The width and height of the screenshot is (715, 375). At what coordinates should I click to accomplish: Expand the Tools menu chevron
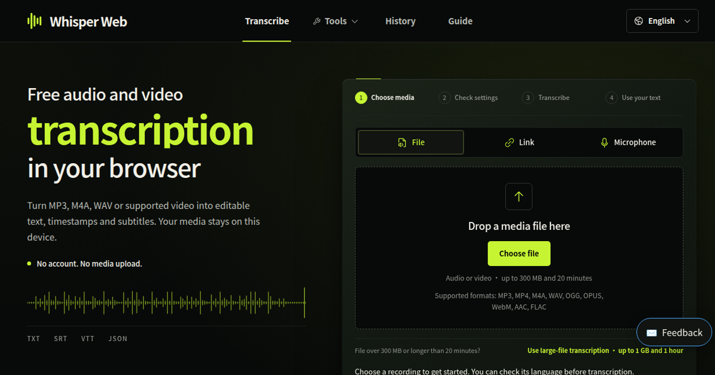355,21
